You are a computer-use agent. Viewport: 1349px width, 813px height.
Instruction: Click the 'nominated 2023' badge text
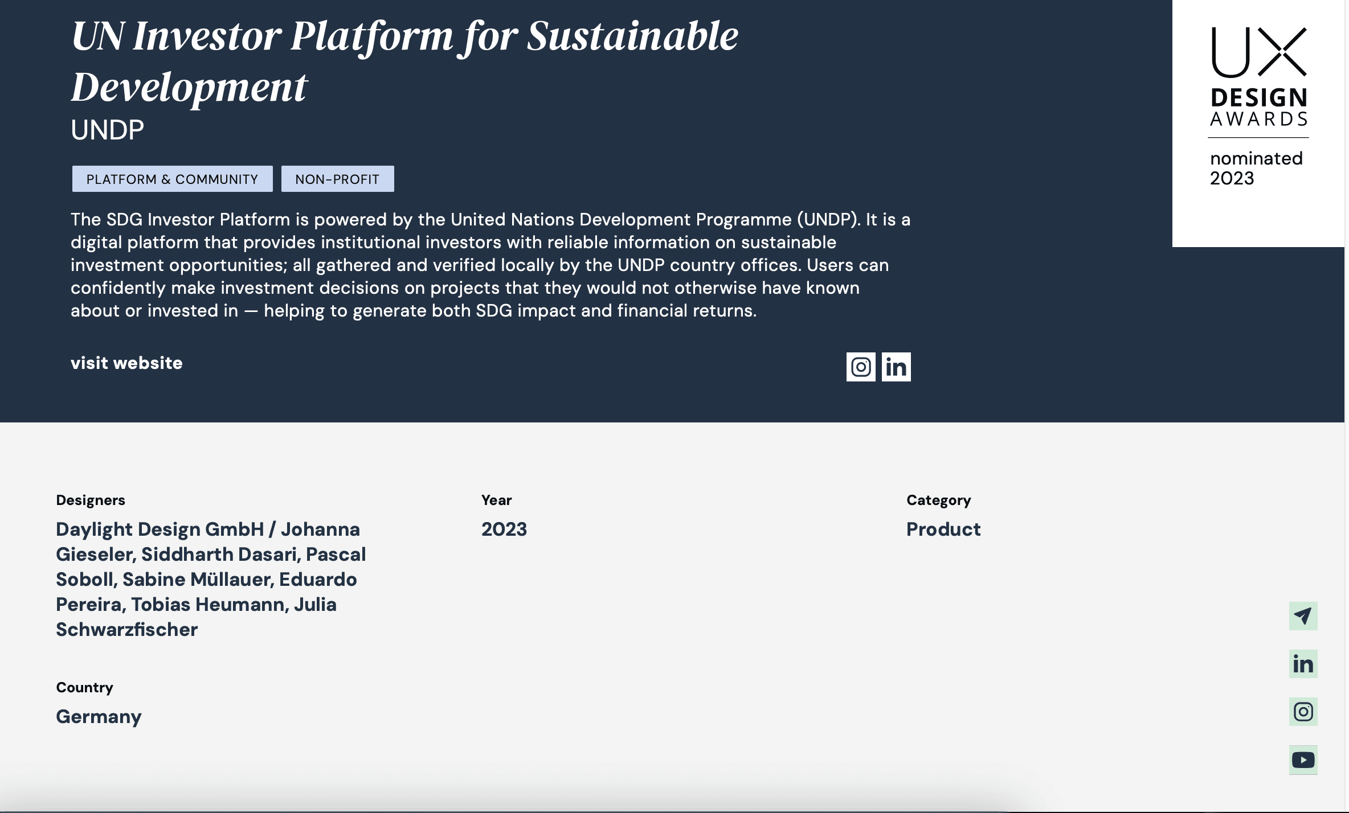click(x=1256, y=168)
